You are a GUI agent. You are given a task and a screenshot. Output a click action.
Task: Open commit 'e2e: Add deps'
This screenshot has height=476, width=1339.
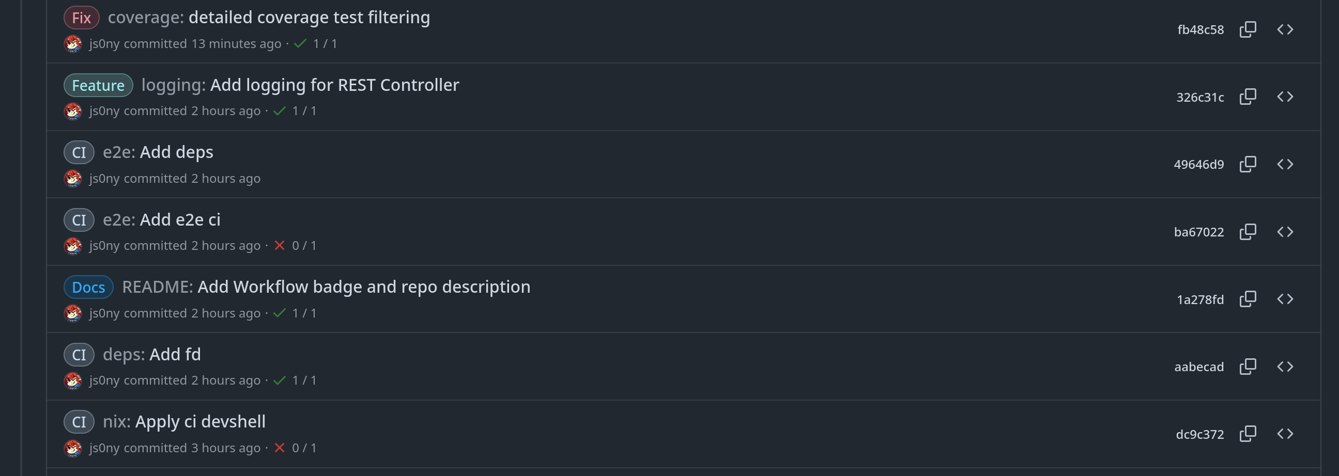point(176,153)
